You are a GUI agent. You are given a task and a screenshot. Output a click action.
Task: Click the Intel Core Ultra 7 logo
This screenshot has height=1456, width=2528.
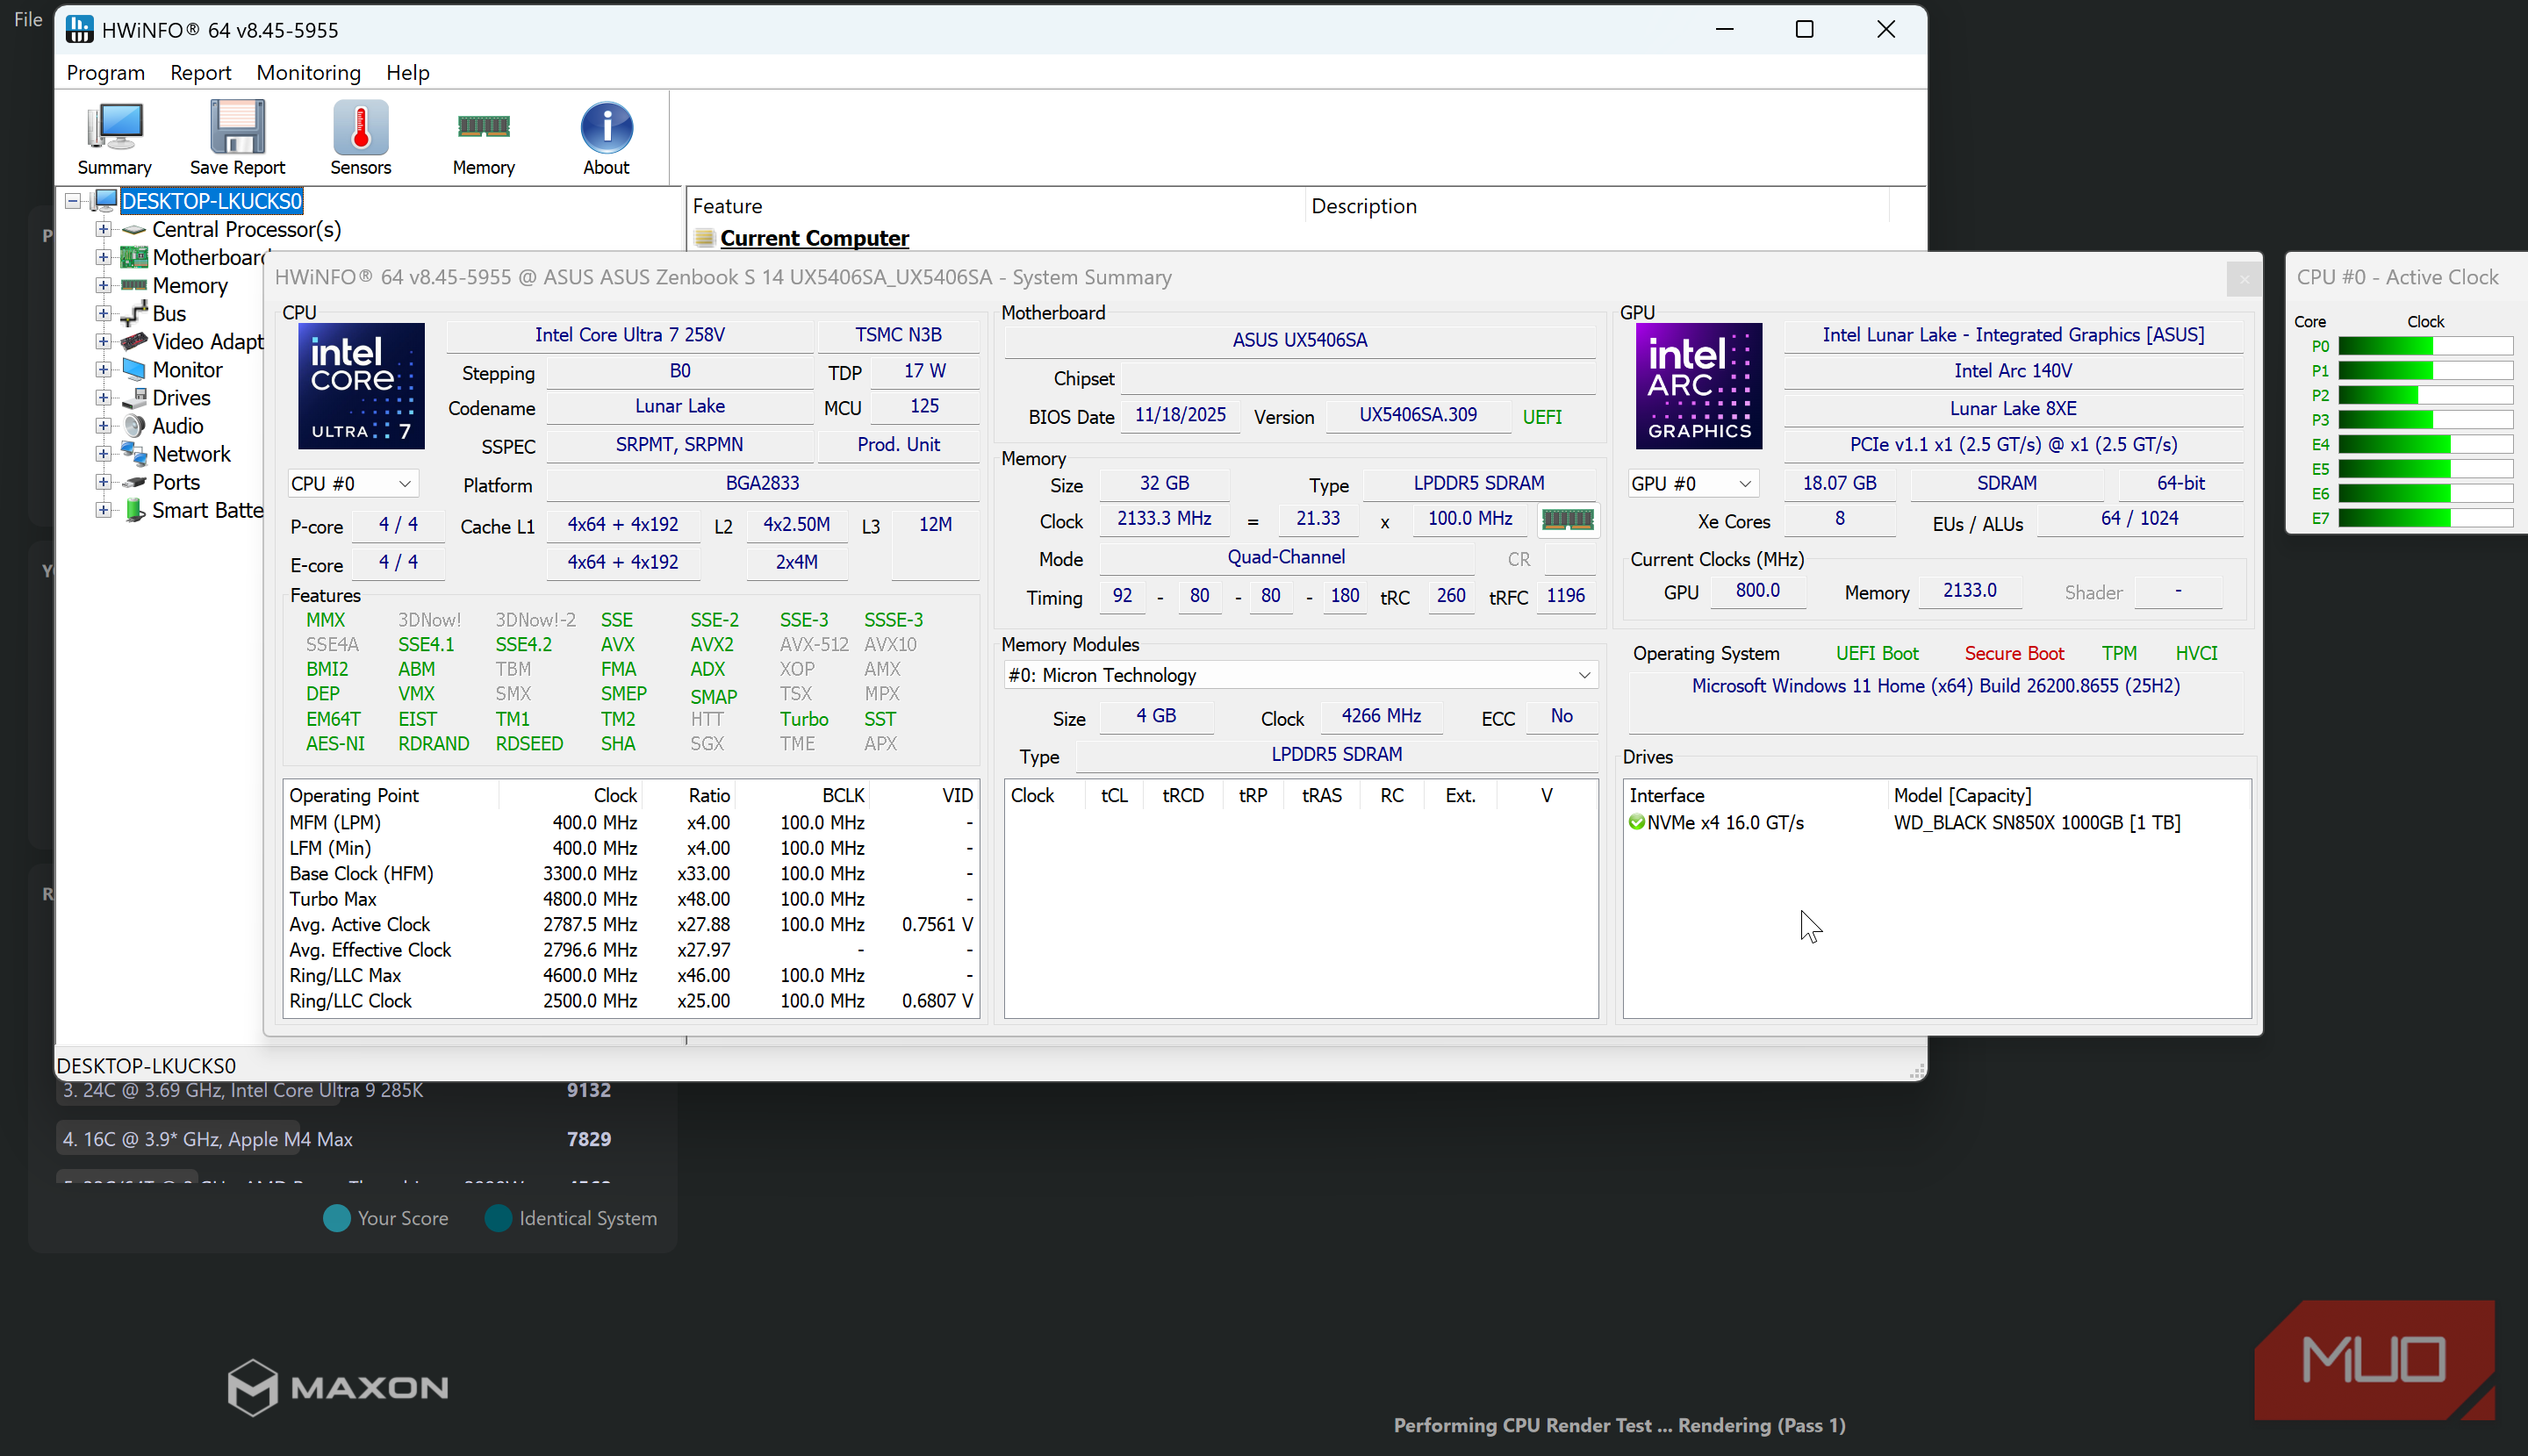click(361, 386)
